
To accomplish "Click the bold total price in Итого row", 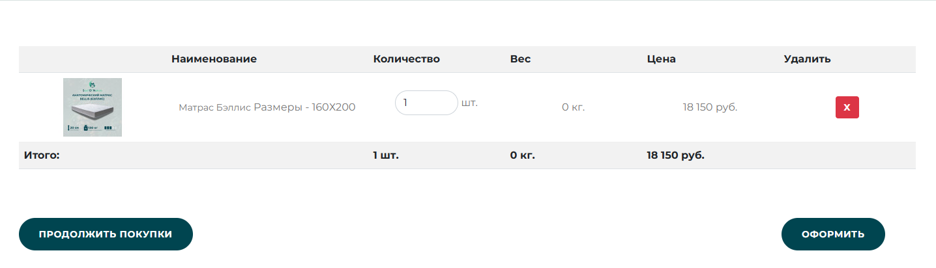I will (675, 155).
